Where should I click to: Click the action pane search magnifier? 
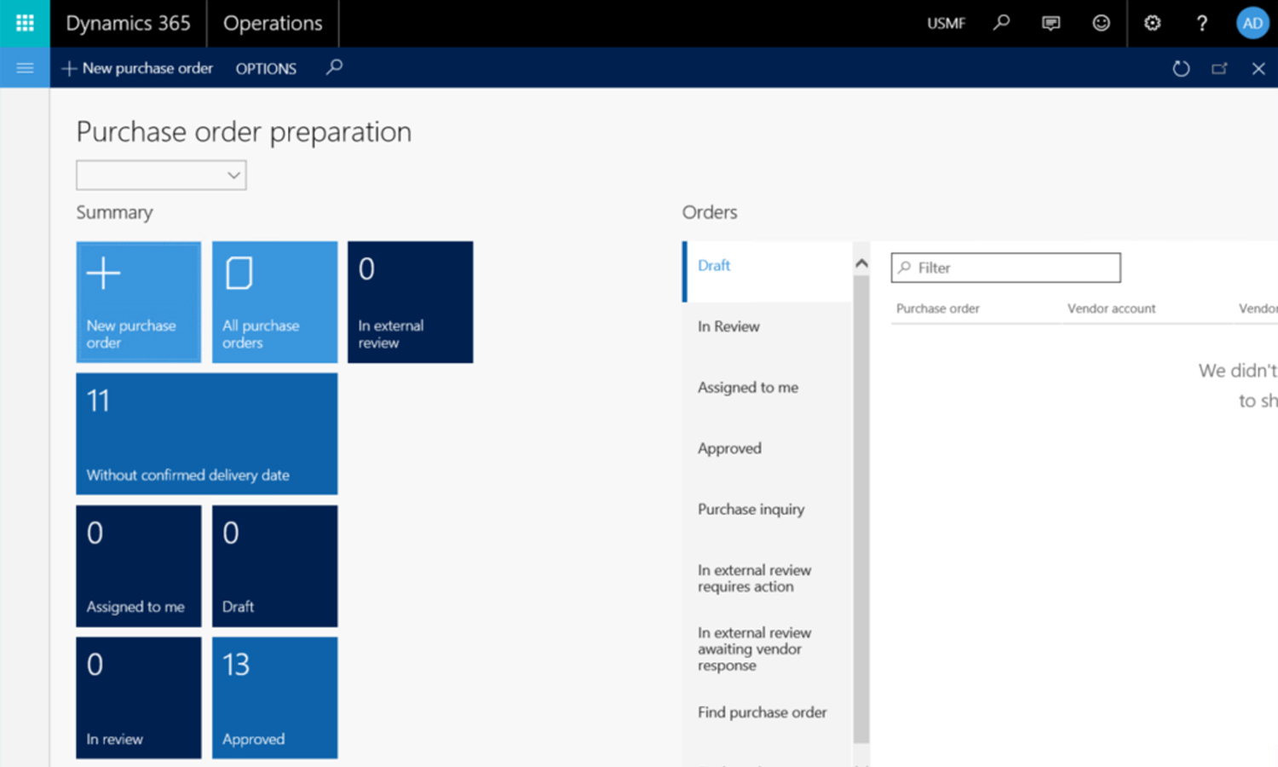pos(335,66)
